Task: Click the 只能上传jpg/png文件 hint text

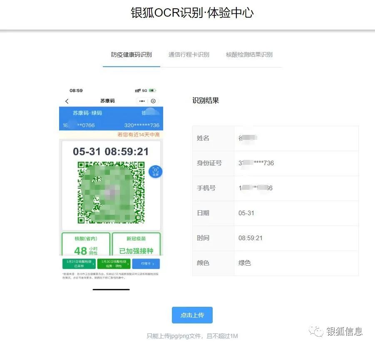Action: (192, 336)
